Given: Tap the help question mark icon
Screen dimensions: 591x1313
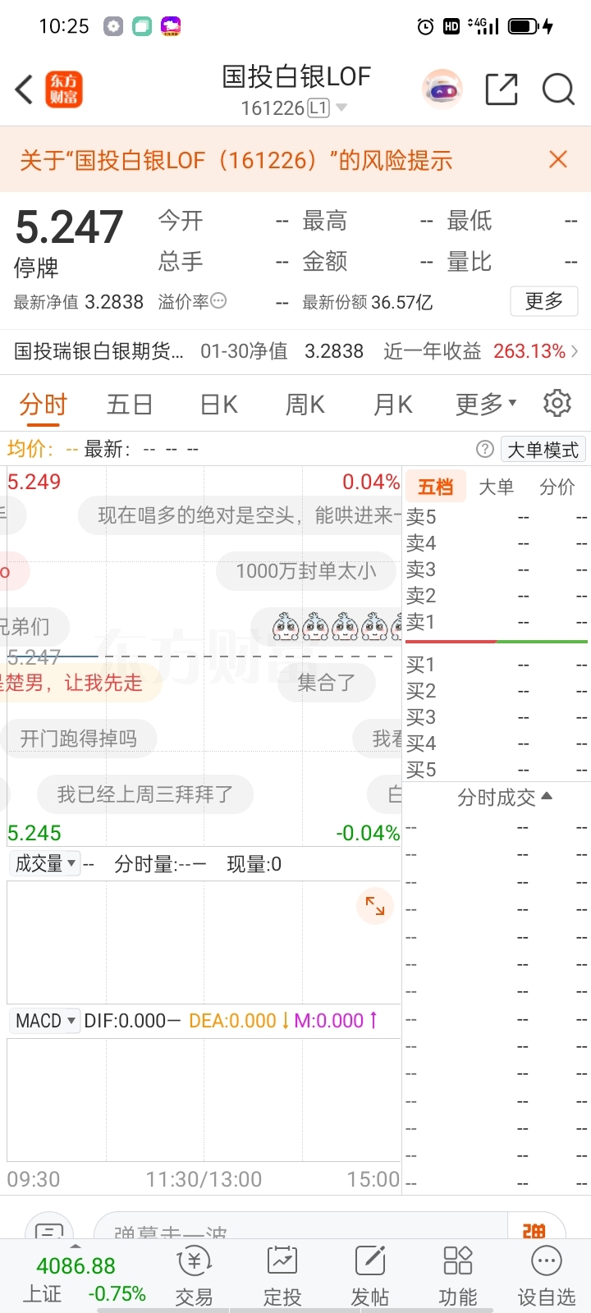Looking at the screenshot, I should pyautogui.click(x=485, y=449).
